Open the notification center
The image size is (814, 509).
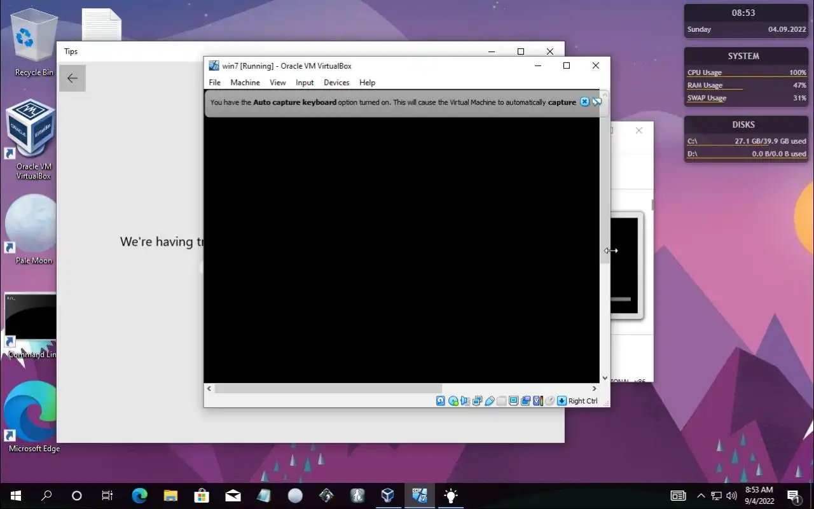coord(794,496)
